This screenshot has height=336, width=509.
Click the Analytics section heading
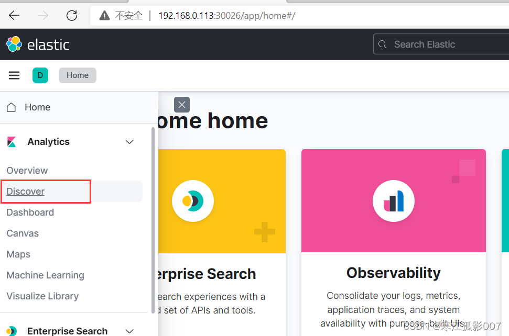click(x=49, y=142)
